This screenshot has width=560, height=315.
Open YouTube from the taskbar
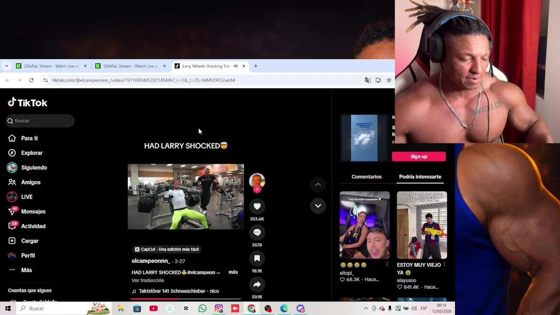(x=154, y=308)
